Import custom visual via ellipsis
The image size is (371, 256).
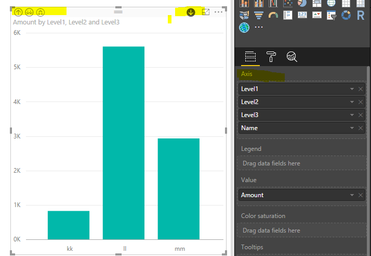259,27
